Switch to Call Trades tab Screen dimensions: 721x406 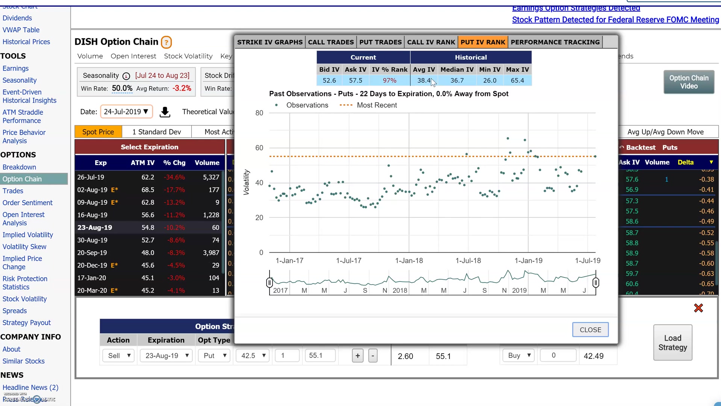[331, 42]
